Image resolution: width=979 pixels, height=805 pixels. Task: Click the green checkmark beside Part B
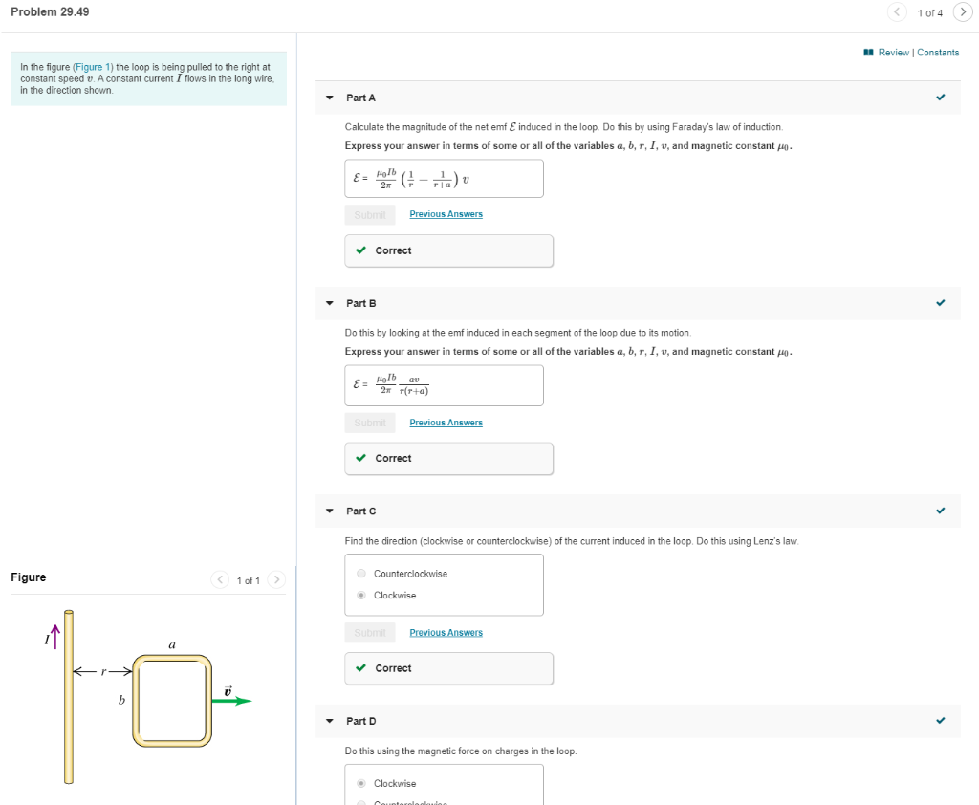pos(940,303)
